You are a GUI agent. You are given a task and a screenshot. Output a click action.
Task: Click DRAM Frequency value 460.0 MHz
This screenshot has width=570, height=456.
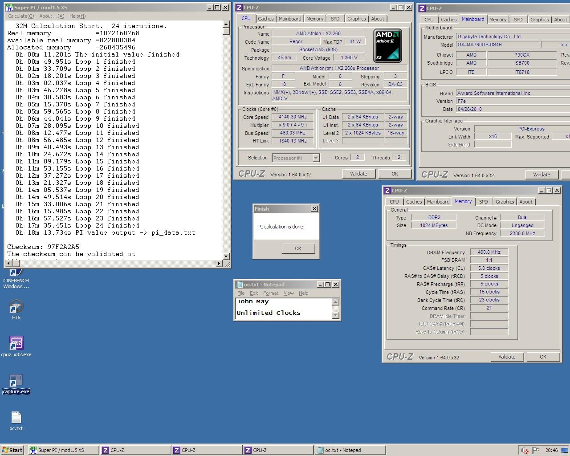pos(489,252)
